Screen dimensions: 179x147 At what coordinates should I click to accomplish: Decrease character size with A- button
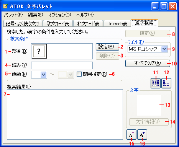pyautogui.click(x=131, y=135)
